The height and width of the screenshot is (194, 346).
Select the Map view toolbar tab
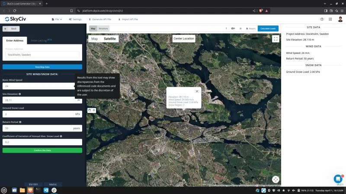[93, 28]
